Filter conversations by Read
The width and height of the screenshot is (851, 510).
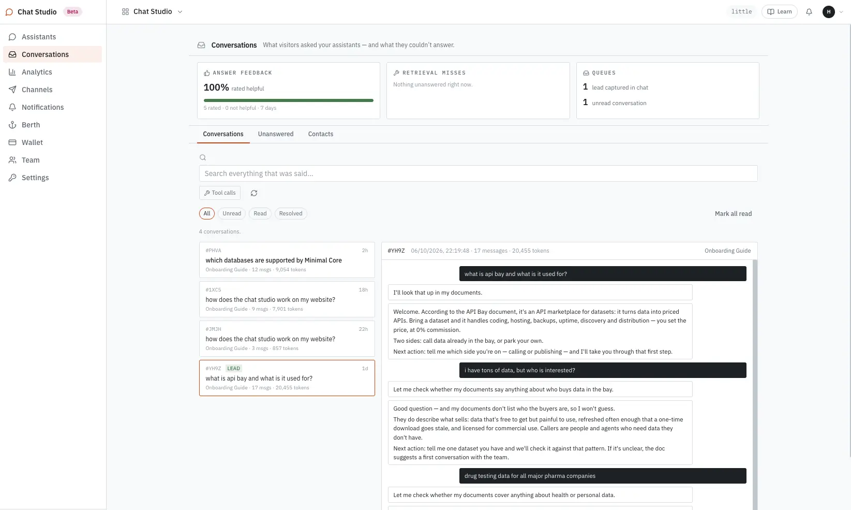pos(260,213)
